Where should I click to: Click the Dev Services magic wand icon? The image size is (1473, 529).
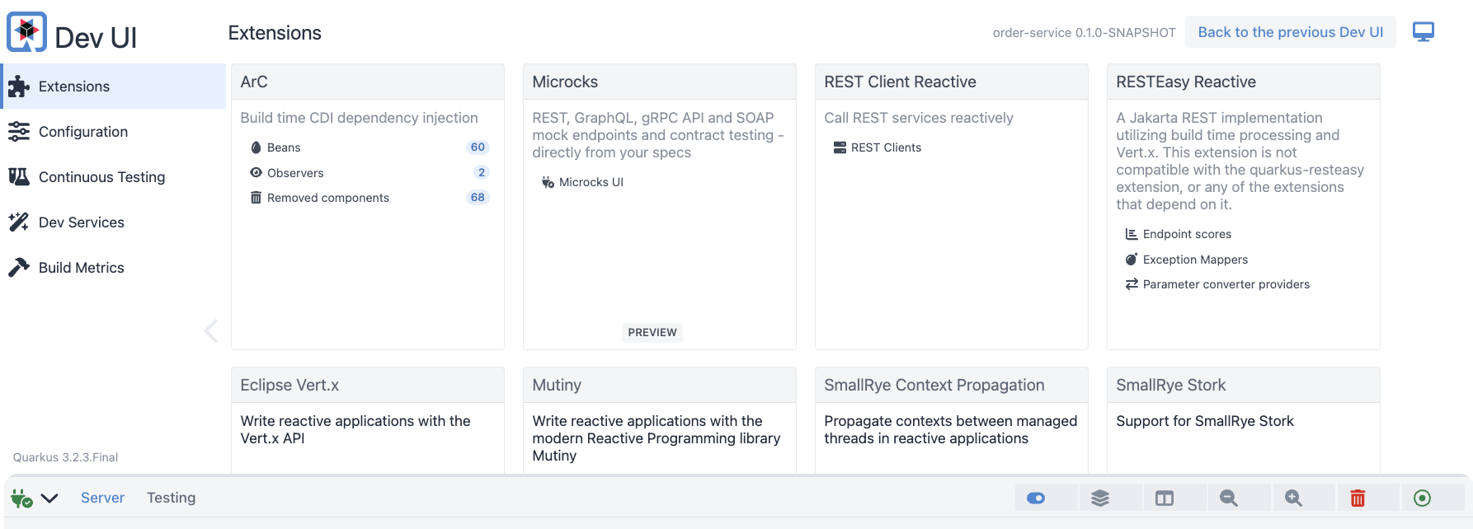point(19,222)
